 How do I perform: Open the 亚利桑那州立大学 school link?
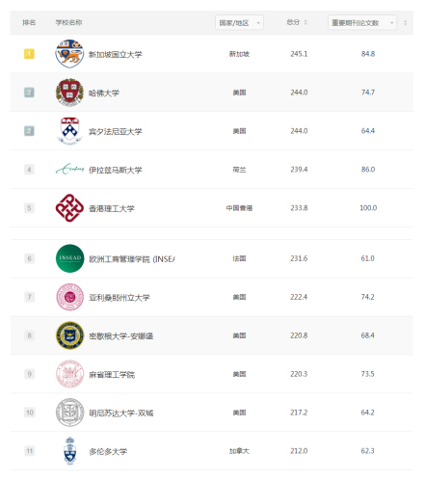tap(119, 297)
